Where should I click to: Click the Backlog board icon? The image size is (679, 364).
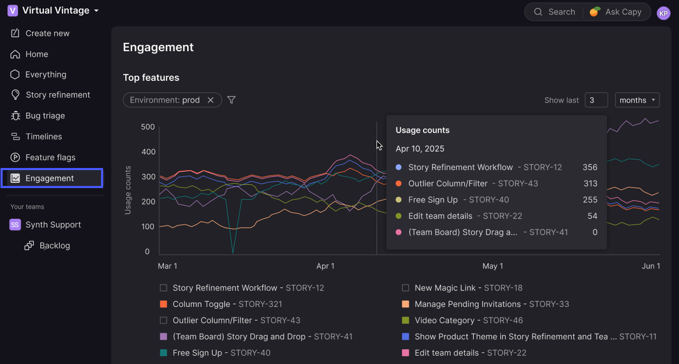pos(29,246)
